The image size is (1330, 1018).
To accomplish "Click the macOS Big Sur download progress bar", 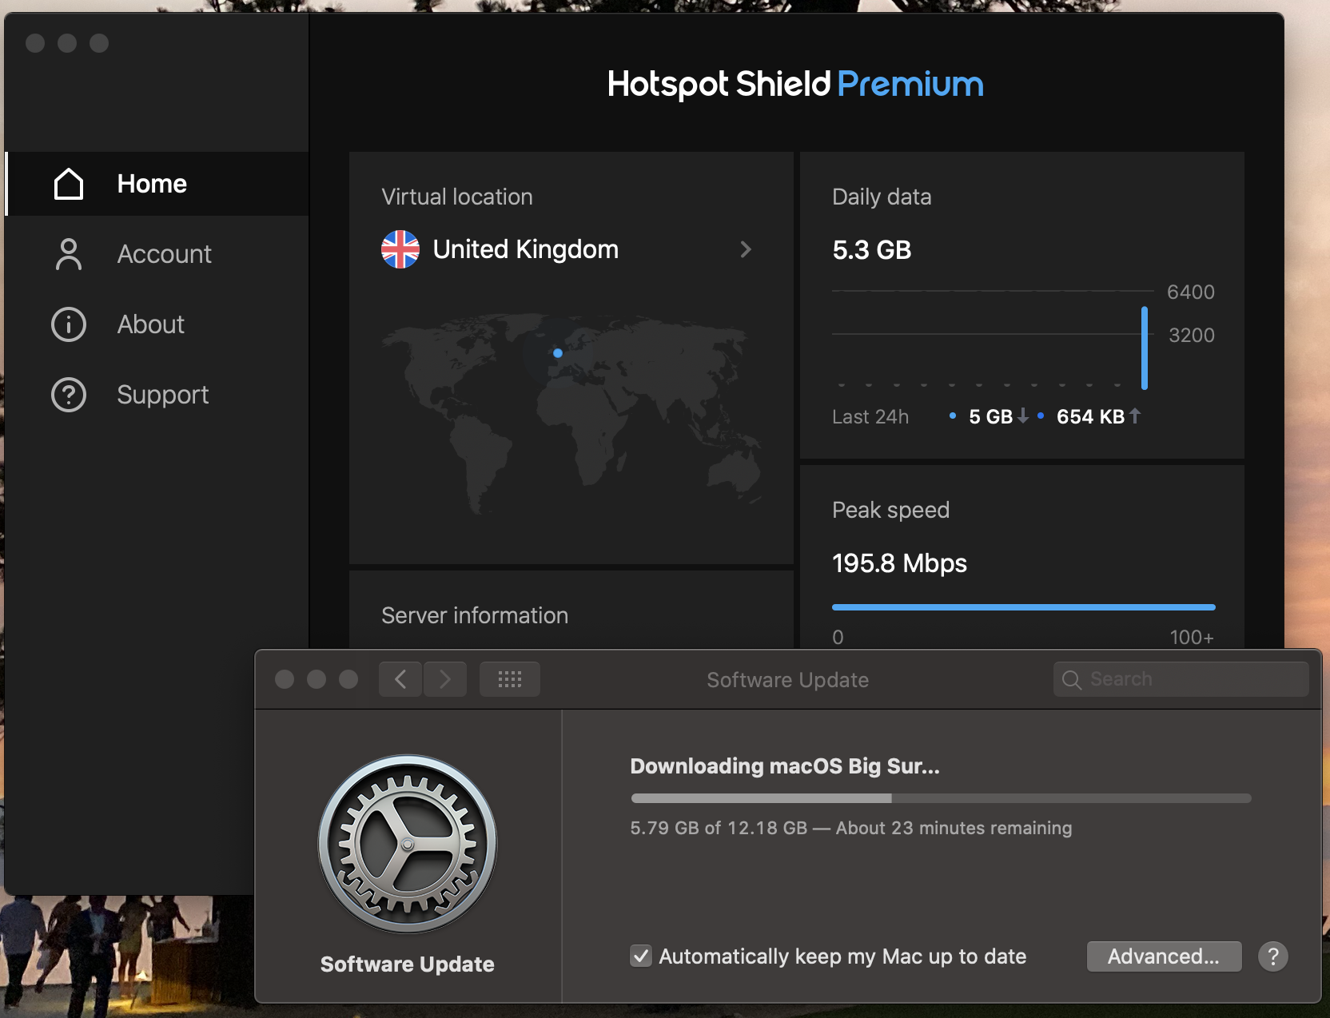I will tap(941, 798).
